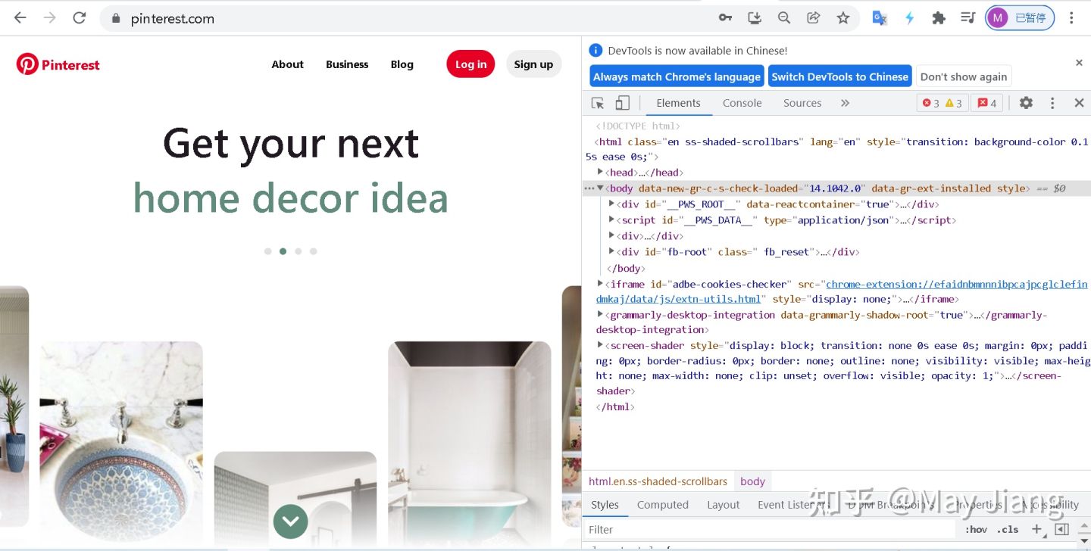The width and height of the screenshot is (1091, 551).
Task: Click the red Log in button
Action: click(470, 64)
